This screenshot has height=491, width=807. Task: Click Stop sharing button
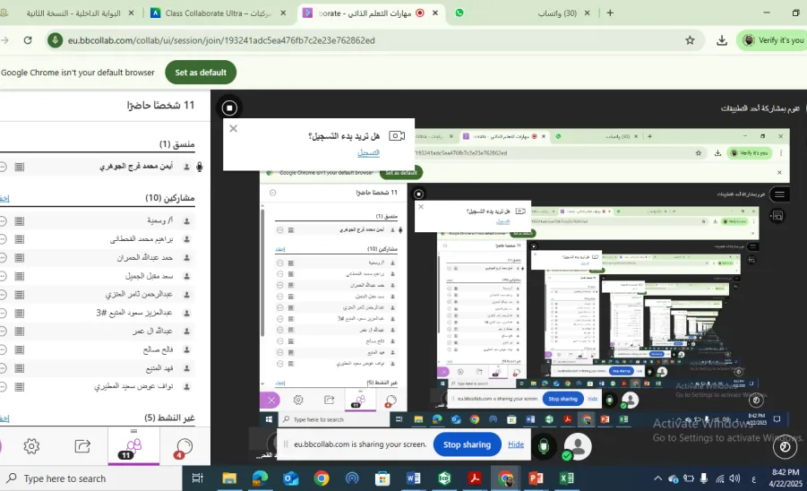467,444
